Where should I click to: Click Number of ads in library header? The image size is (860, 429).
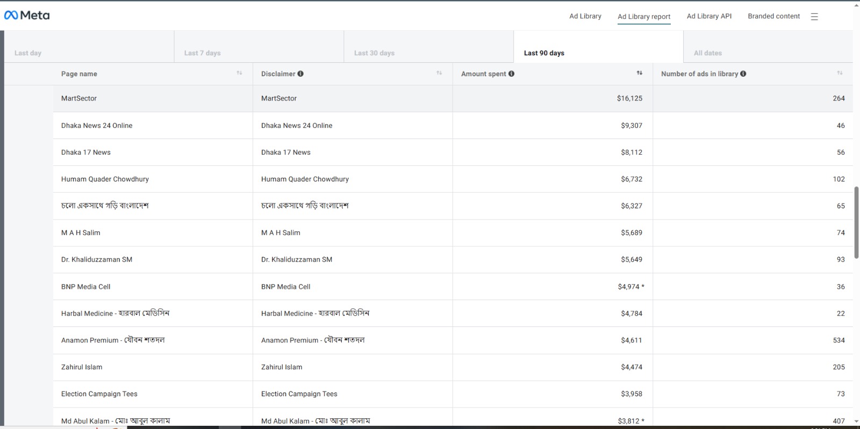(699, 74)
